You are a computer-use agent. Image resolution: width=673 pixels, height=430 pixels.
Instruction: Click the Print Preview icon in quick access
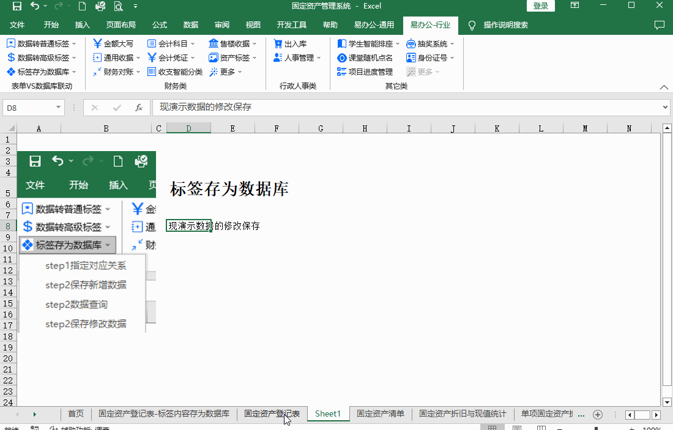[x=118, y=6]
